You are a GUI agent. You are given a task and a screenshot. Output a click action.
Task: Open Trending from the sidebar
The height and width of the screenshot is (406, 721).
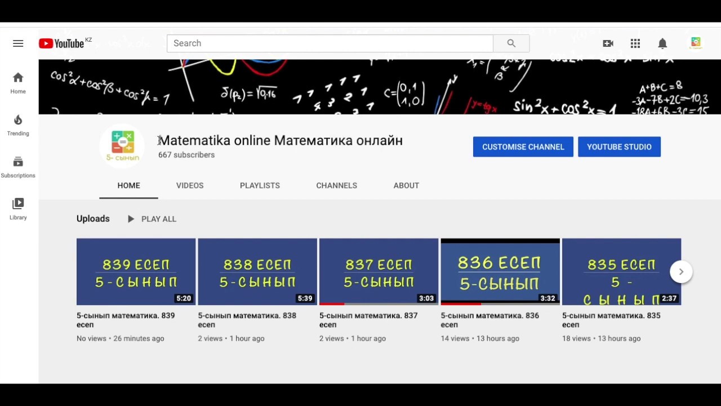tap(17, 125)
